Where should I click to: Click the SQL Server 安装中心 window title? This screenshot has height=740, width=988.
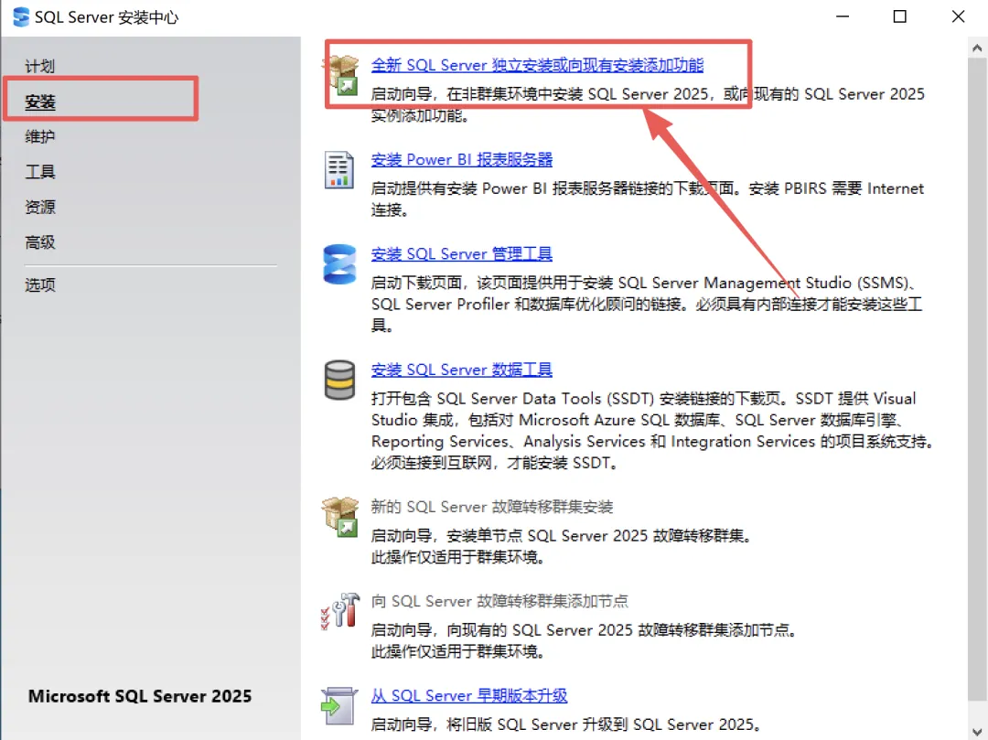pos(106,17)
